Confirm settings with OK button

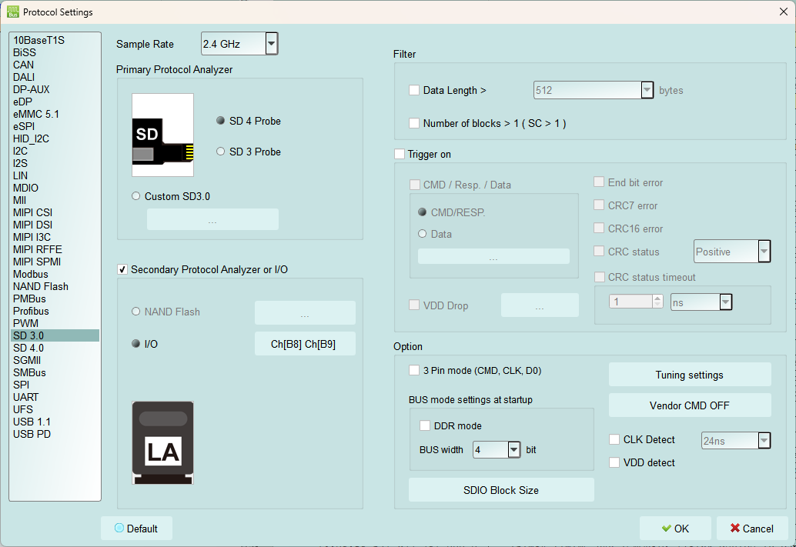pyautogui.click(x=675, y=529)
